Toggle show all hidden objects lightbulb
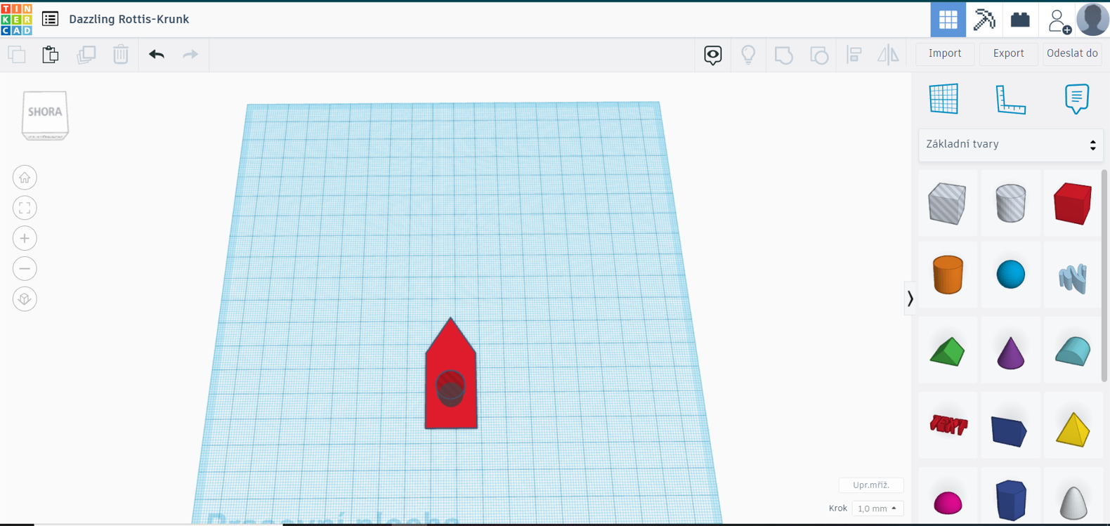This screenshot has height=526, width=1110. click(748, 54)
